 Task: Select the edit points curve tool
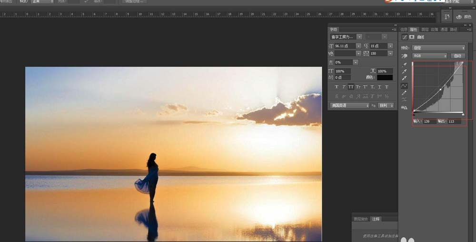coord(404,86)
